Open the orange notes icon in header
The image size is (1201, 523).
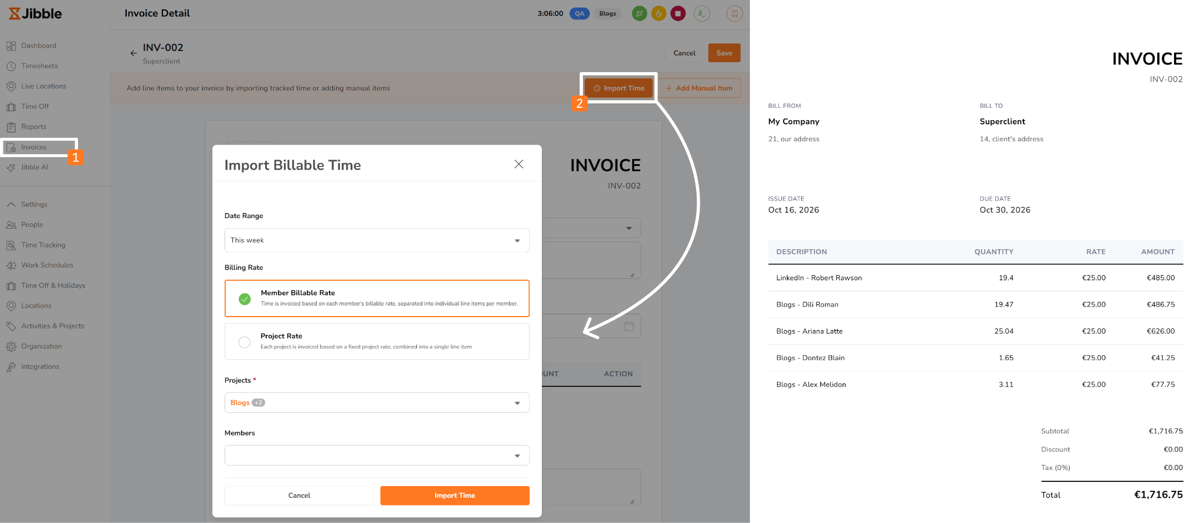(734, 13)
